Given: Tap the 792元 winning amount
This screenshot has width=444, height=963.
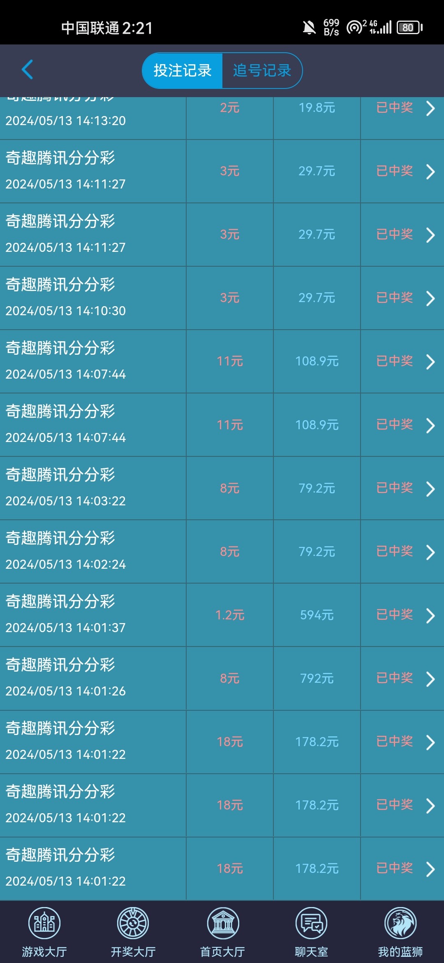Looking at the screenshot, I should pyautogui.click(x=317, y=679).
